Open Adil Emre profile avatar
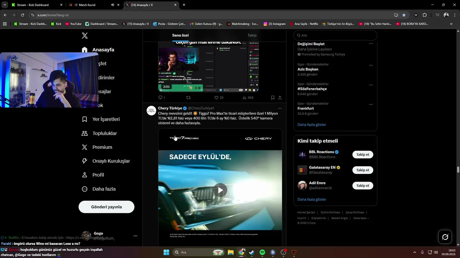 pos(302,186)
